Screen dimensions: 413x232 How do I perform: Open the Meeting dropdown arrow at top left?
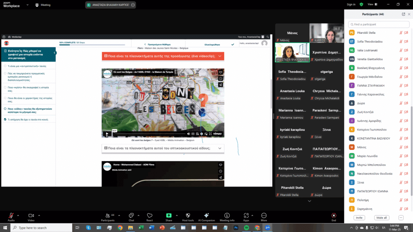tap(27, 5)
